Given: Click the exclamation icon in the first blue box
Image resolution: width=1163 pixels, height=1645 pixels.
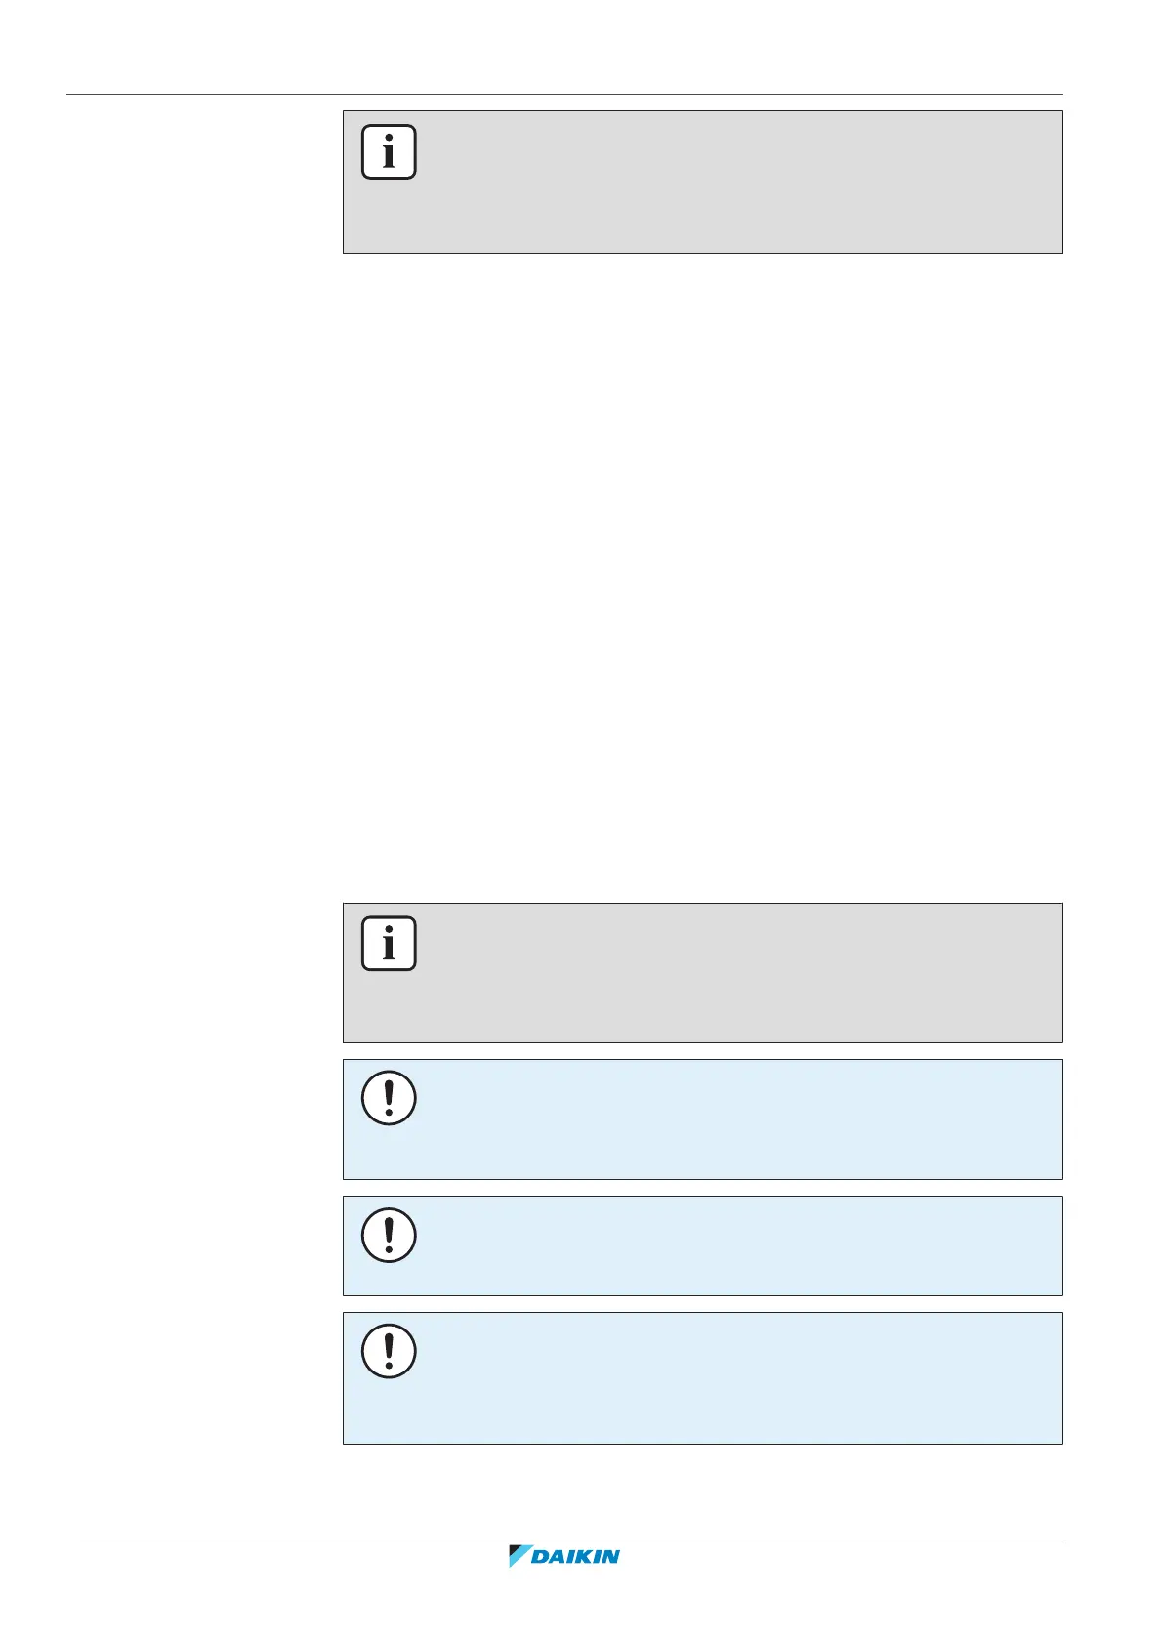Looking at the screenshot, I should [389, 1099].
